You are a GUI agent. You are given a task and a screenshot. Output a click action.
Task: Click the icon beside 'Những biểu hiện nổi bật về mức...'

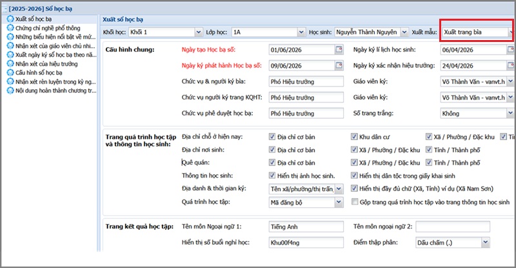click(x=10, y=37)
